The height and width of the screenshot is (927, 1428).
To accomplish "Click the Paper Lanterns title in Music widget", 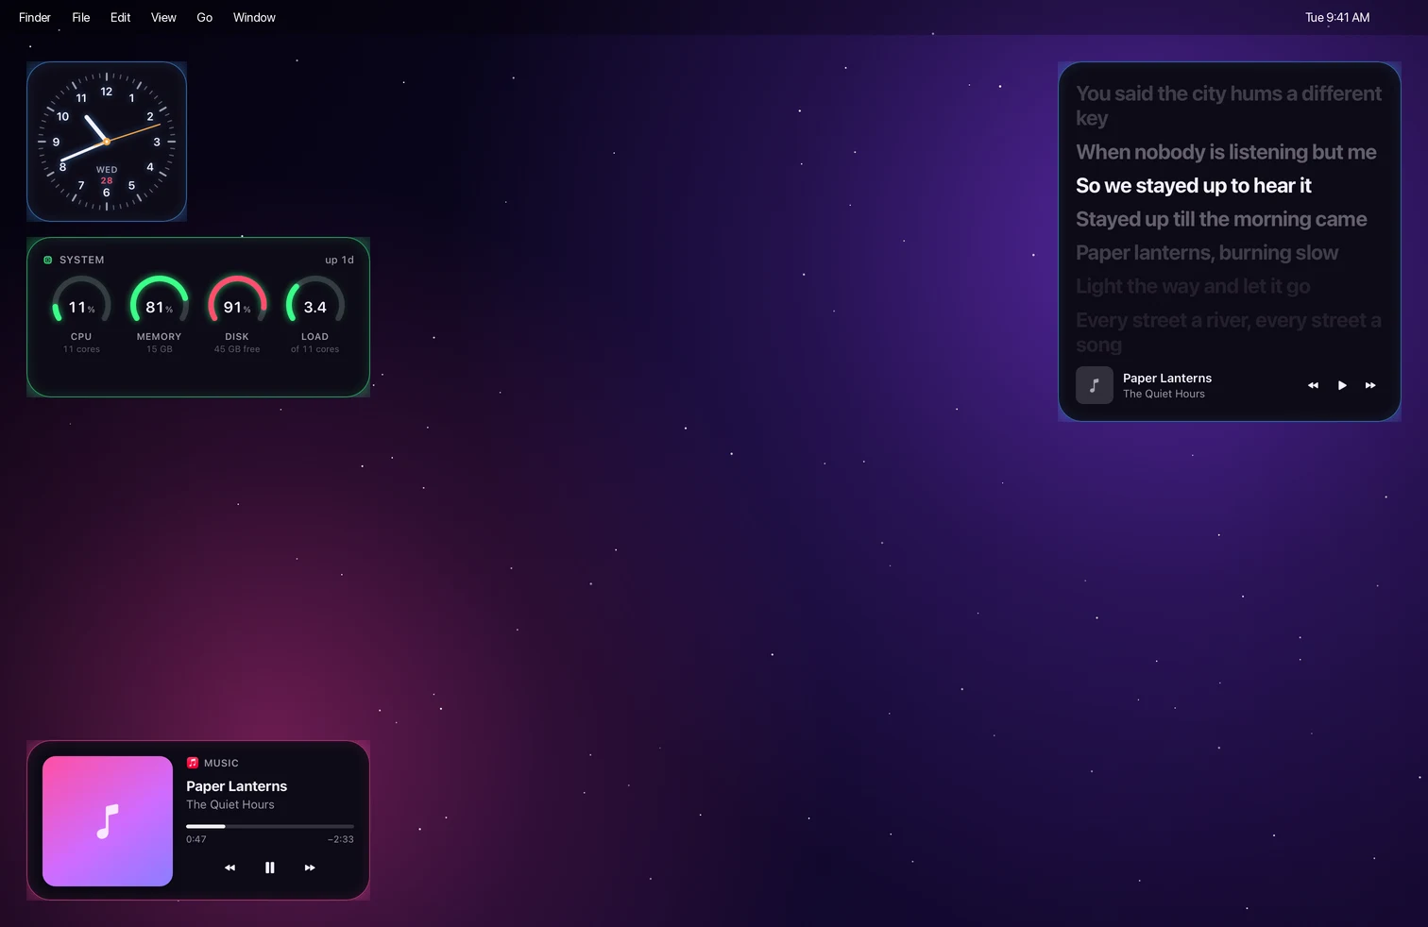I will [x=236, y=786].
